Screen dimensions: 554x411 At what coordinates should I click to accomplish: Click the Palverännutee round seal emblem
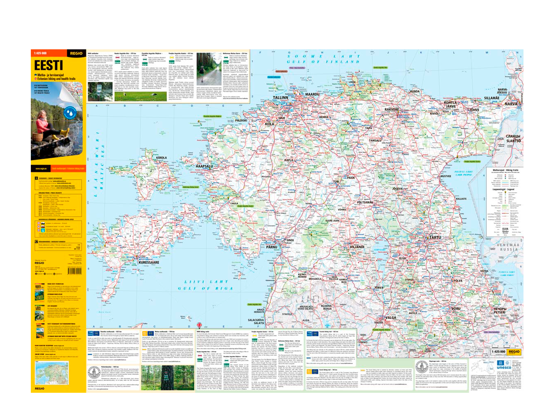[x=94, y=373]
